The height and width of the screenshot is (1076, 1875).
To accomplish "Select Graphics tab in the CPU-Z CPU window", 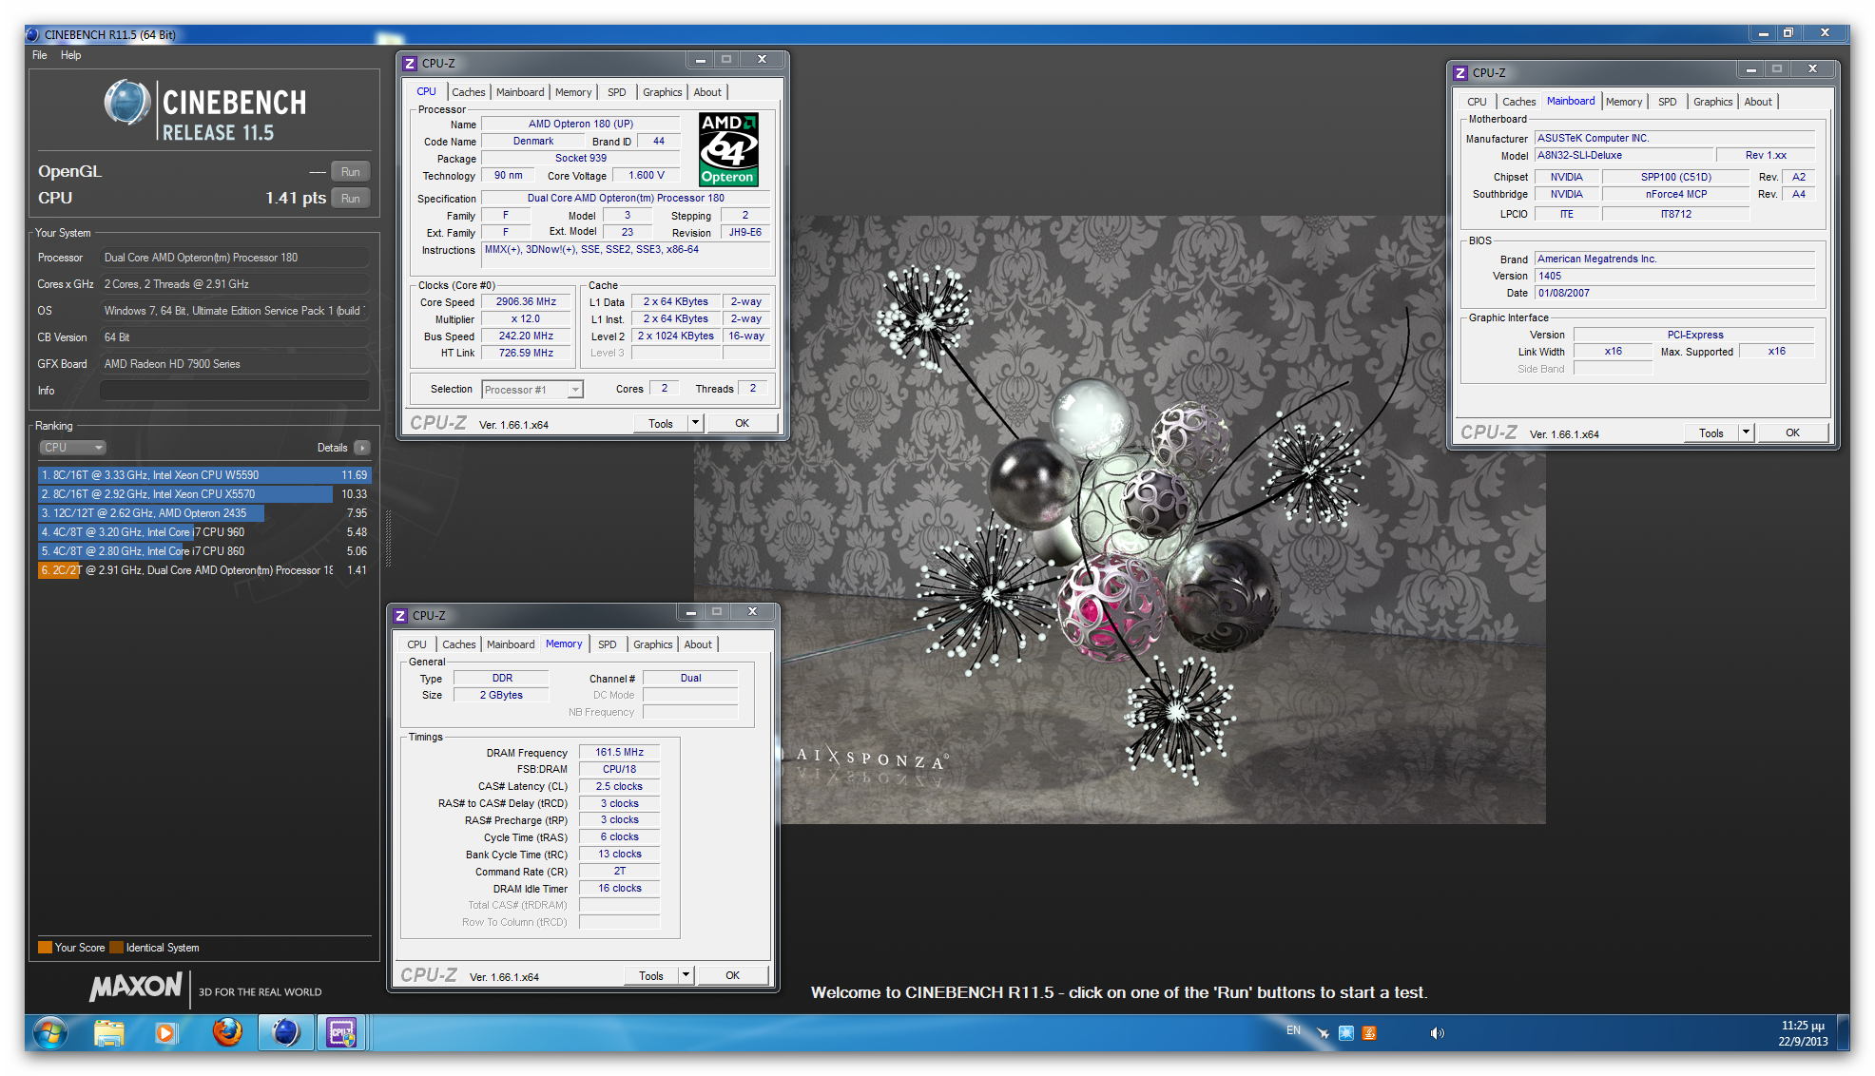I will [x=663, y=92].
